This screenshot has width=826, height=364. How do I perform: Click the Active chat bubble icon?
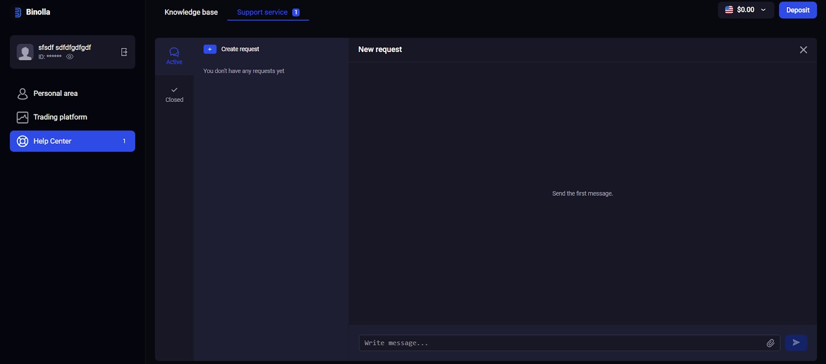point(174,52)
